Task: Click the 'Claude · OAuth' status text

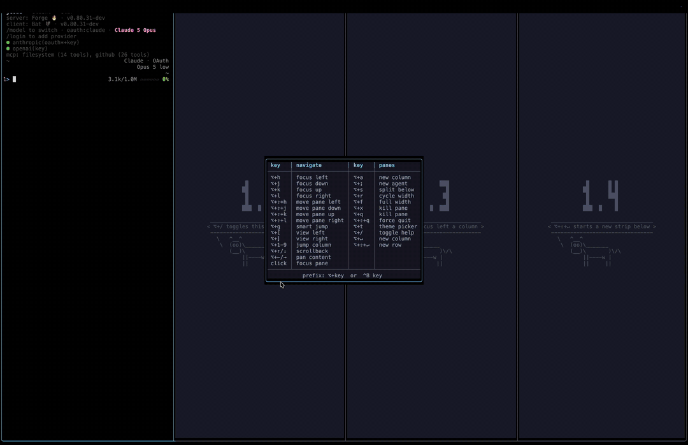Action: coord(146,61)
